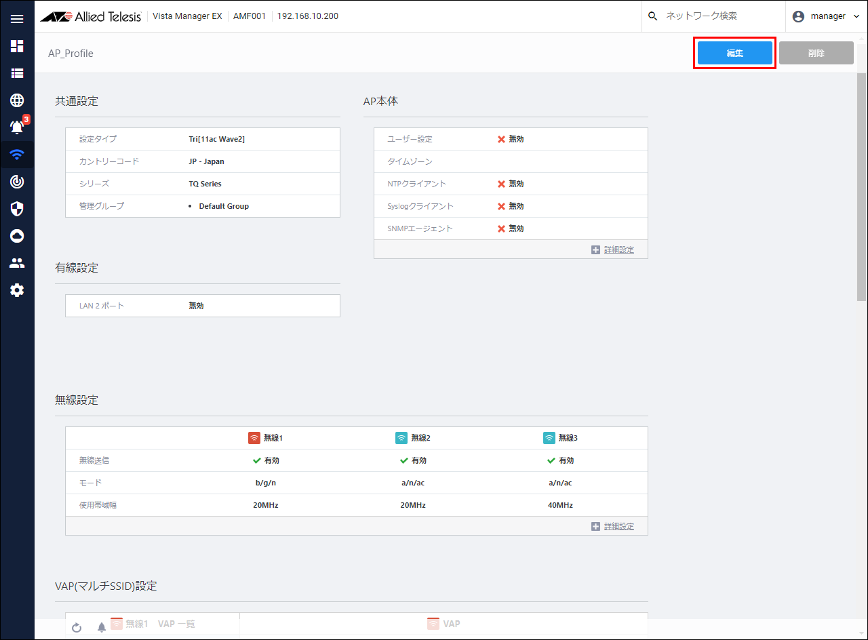Select the wireless Wi-Fi icon in sidebar
The width and height of the screenshot is (868, 640).
(x=17, y=155)
